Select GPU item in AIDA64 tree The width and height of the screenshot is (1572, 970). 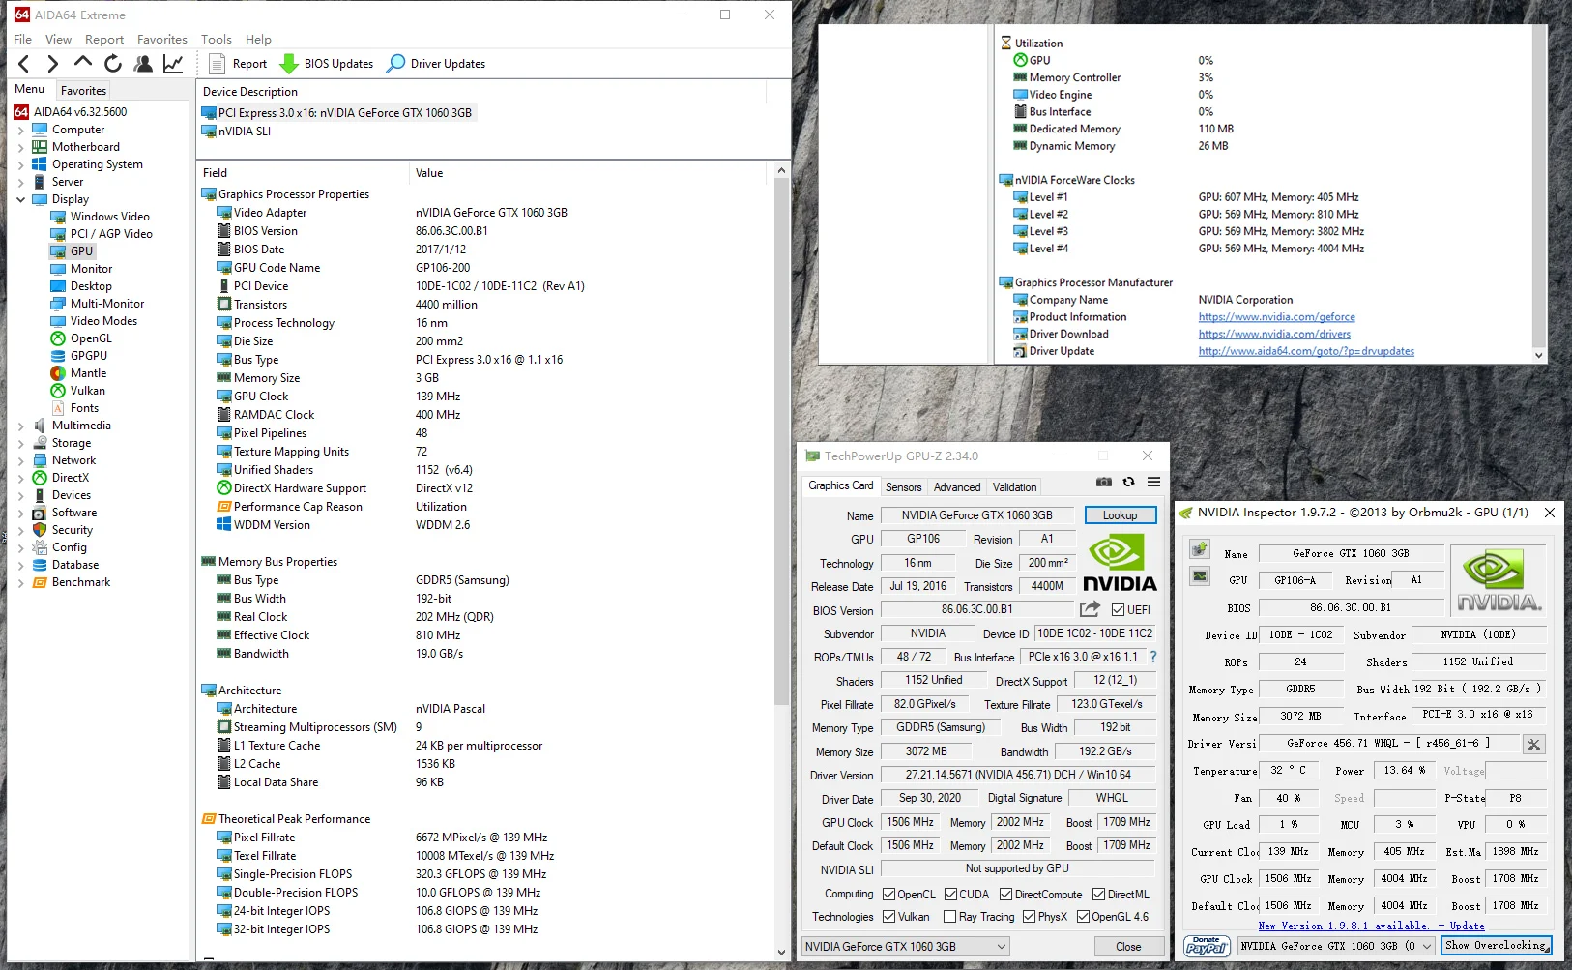tap(81, 251)
